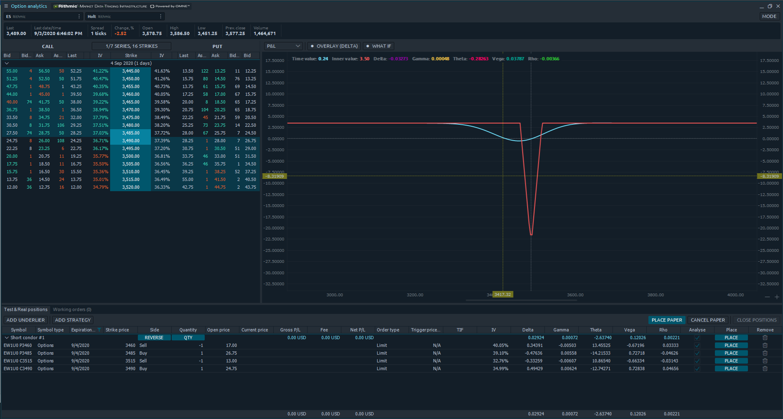Select the Test & Real positions tab
This screenshot has height=419, width=783.
point(26,309)
